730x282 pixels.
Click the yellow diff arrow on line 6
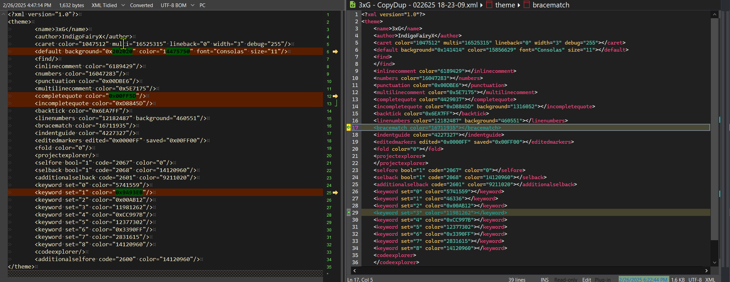(335, 52)
